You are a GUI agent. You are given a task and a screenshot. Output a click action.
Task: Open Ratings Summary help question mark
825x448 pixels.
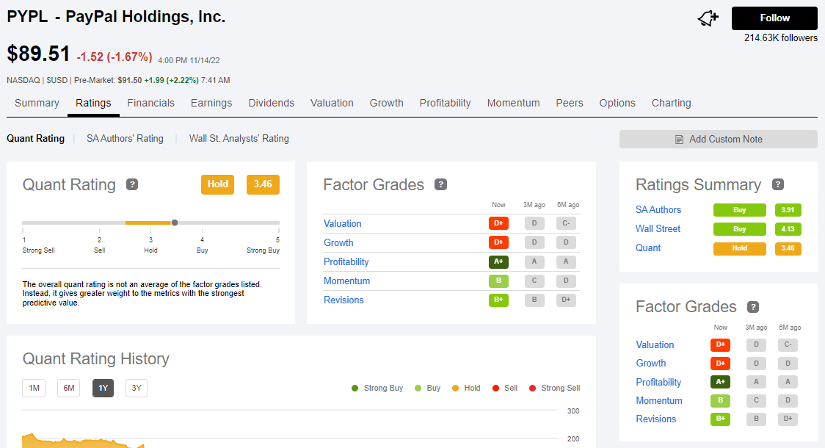tap(777, 184)
